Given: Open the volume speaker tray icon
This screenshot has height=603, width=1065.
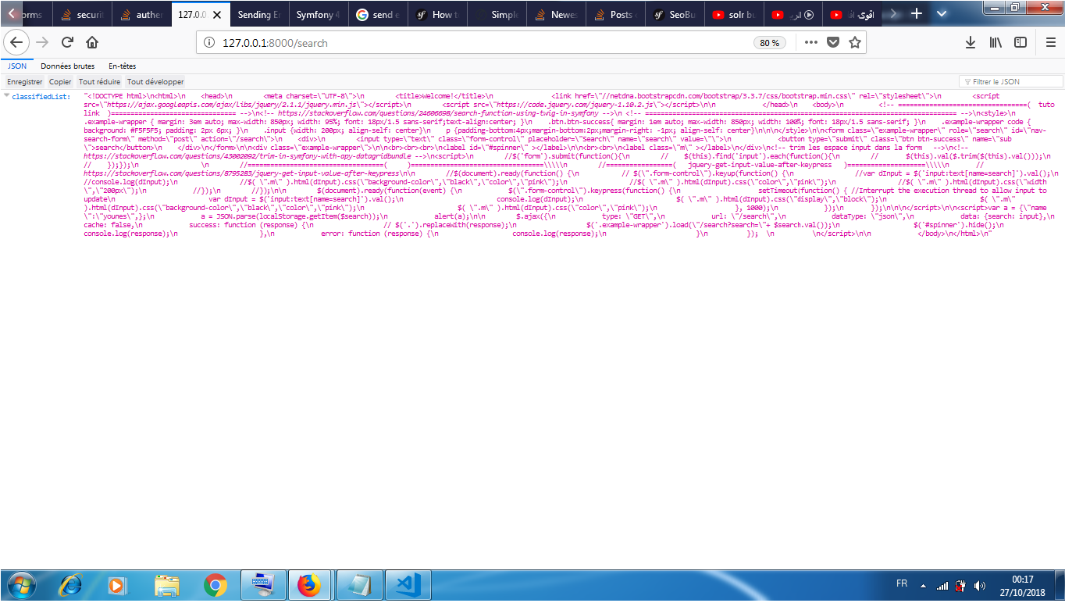Looking at the screenshot, I should [x=980, y=586].
